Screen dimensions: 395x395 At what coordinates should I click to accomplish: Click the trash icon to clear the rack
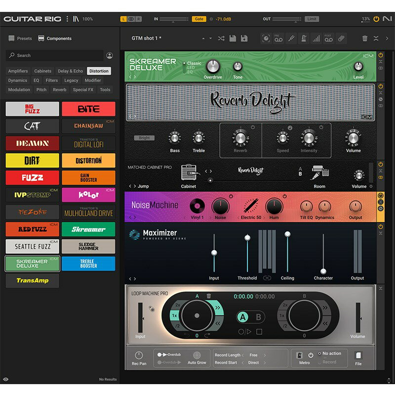click(x=365, y=39)
